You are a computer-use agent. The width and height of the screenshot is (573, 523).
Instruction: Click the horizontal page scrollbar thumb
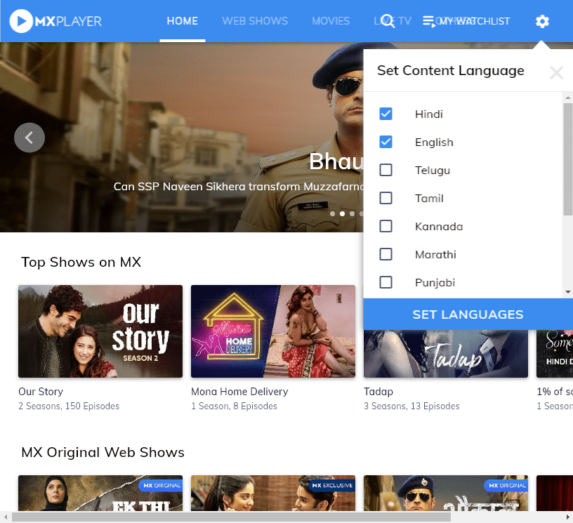point(231,517)
